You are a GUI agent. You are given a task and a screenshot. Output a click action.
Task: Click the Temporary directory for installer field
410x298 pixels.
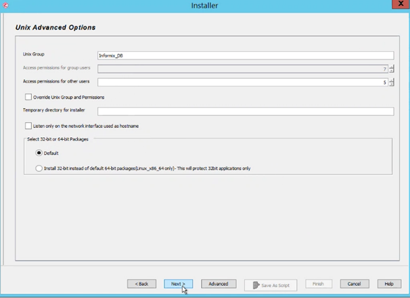pos(246,111)
